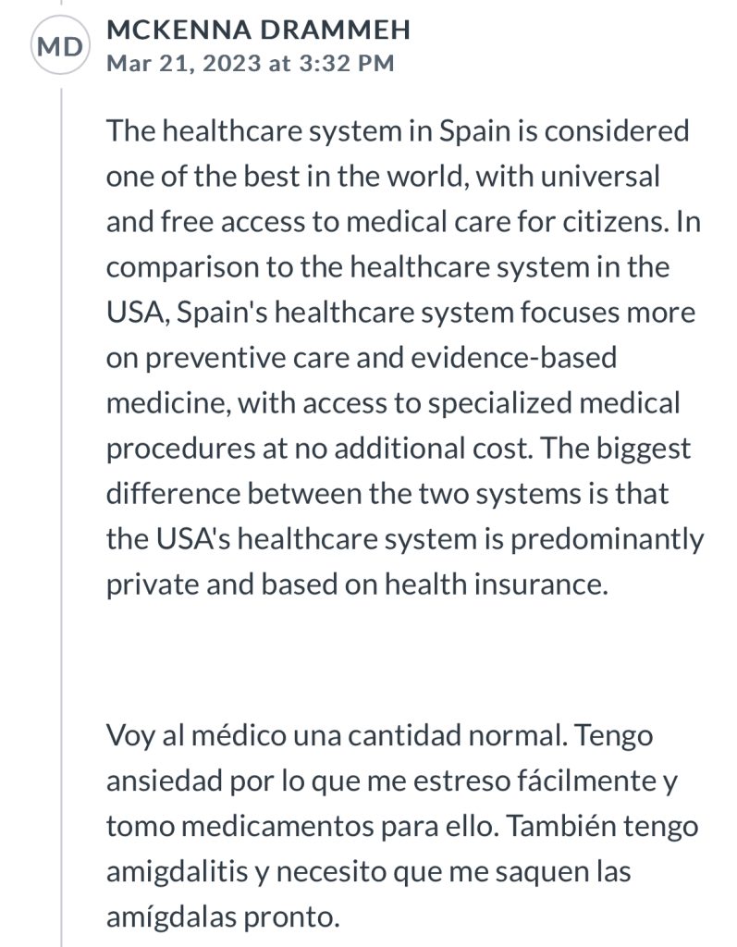The height and width of the screenshot is (947, 737).
Task: Click the word "difference" in the post
Action: 173,493
